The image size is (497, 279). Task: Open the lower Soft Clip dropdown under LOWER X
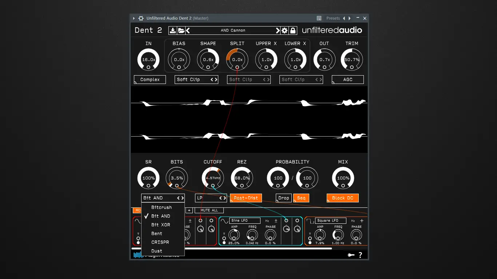301,80
